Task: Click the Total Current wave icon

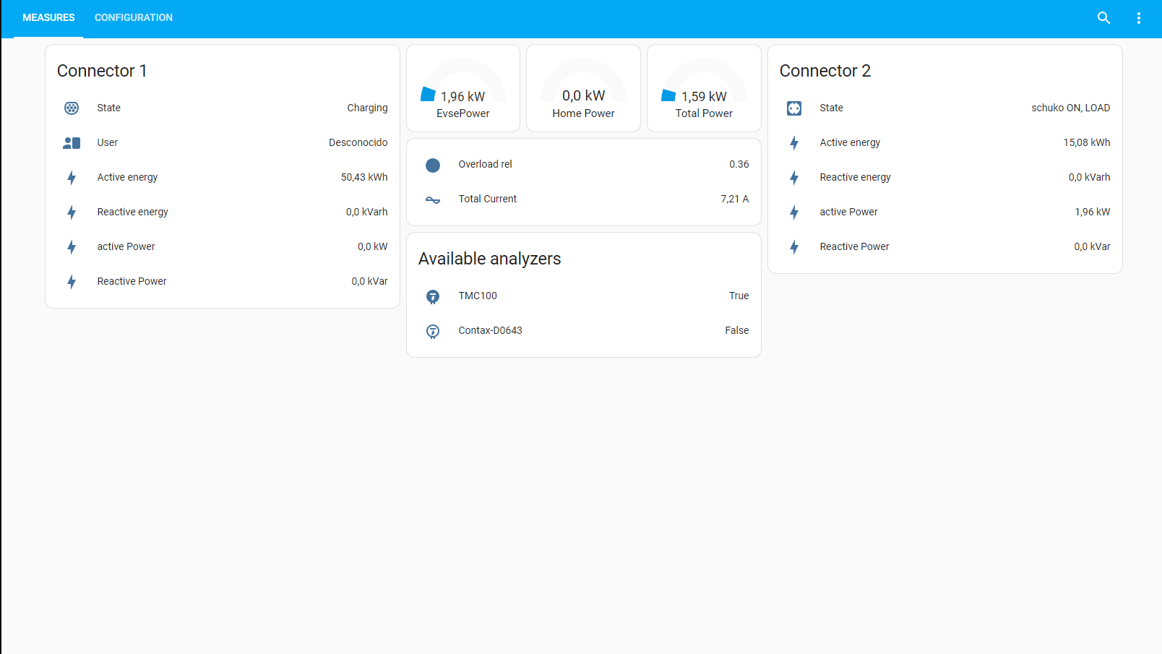Action: click(433, 200)
